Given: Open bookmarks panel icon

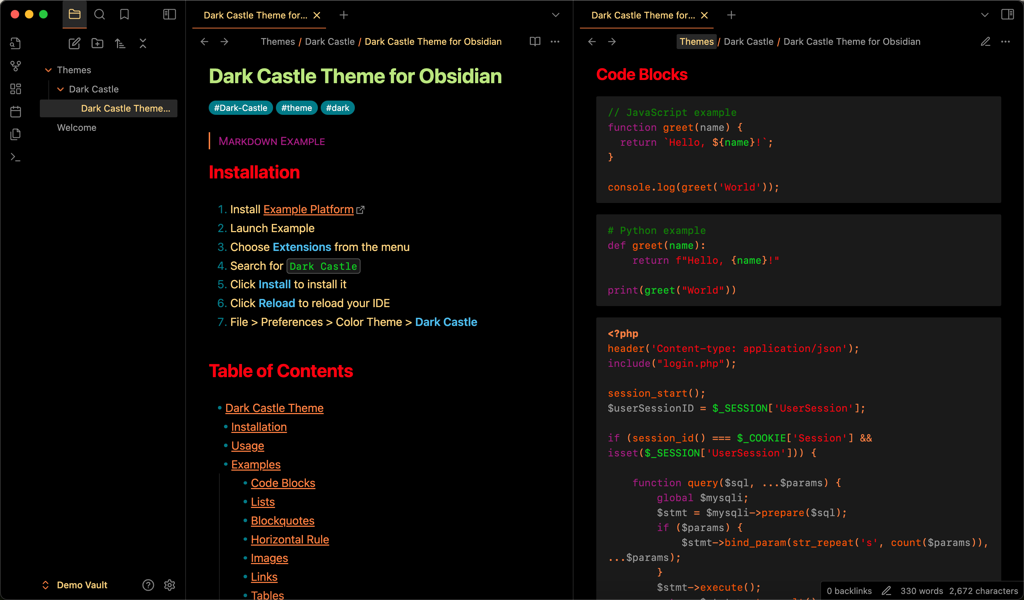Looking at the screenshot, I should [124, 15].
